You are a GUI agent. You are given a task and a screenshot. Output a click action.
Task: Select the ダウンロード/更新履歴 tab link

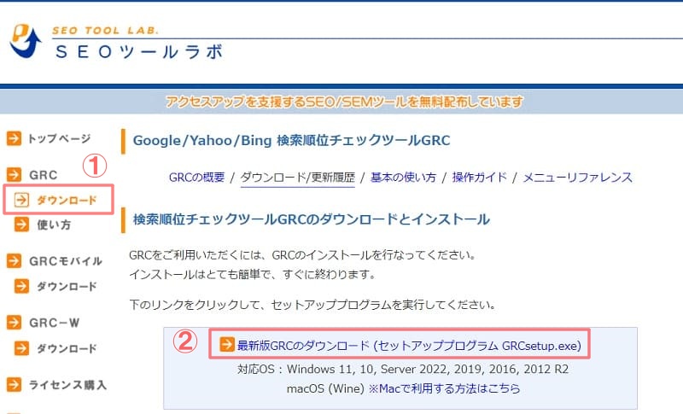(x=297, y=178)
